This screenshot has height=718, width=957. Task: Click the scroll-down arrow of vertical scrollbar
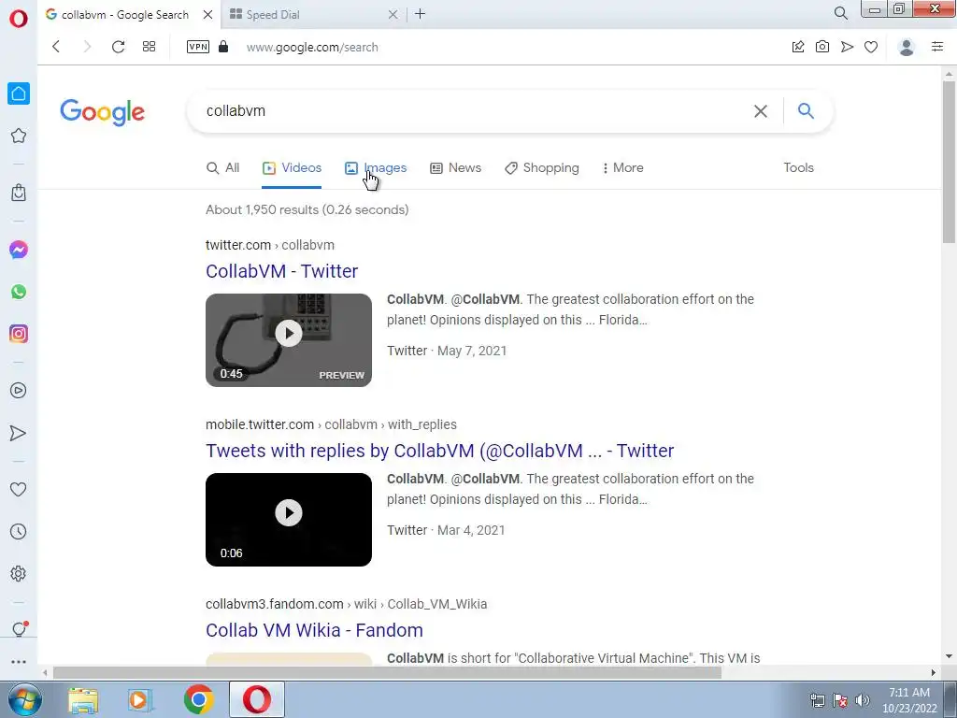949,657
